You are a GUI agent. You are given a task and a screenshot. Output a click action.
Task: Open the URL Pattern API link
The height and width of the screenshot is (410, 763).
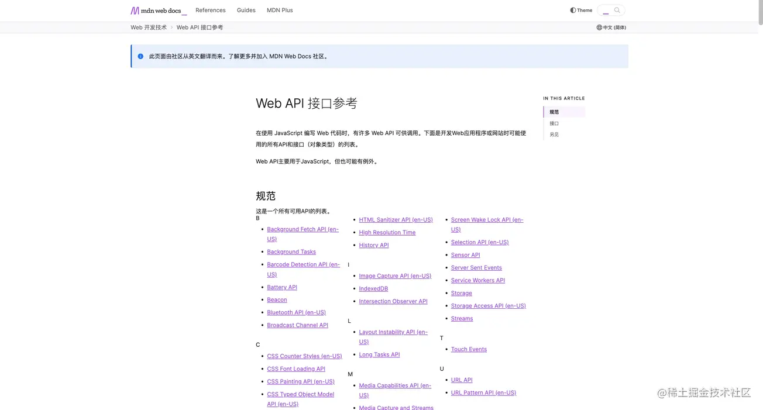click(483, 393)
